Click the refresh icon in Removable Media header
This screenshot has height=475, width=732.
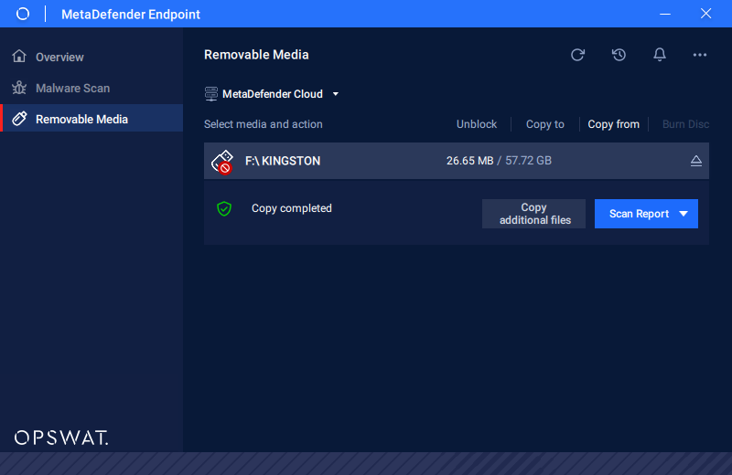pyautogui.click(x=577, y=55)
